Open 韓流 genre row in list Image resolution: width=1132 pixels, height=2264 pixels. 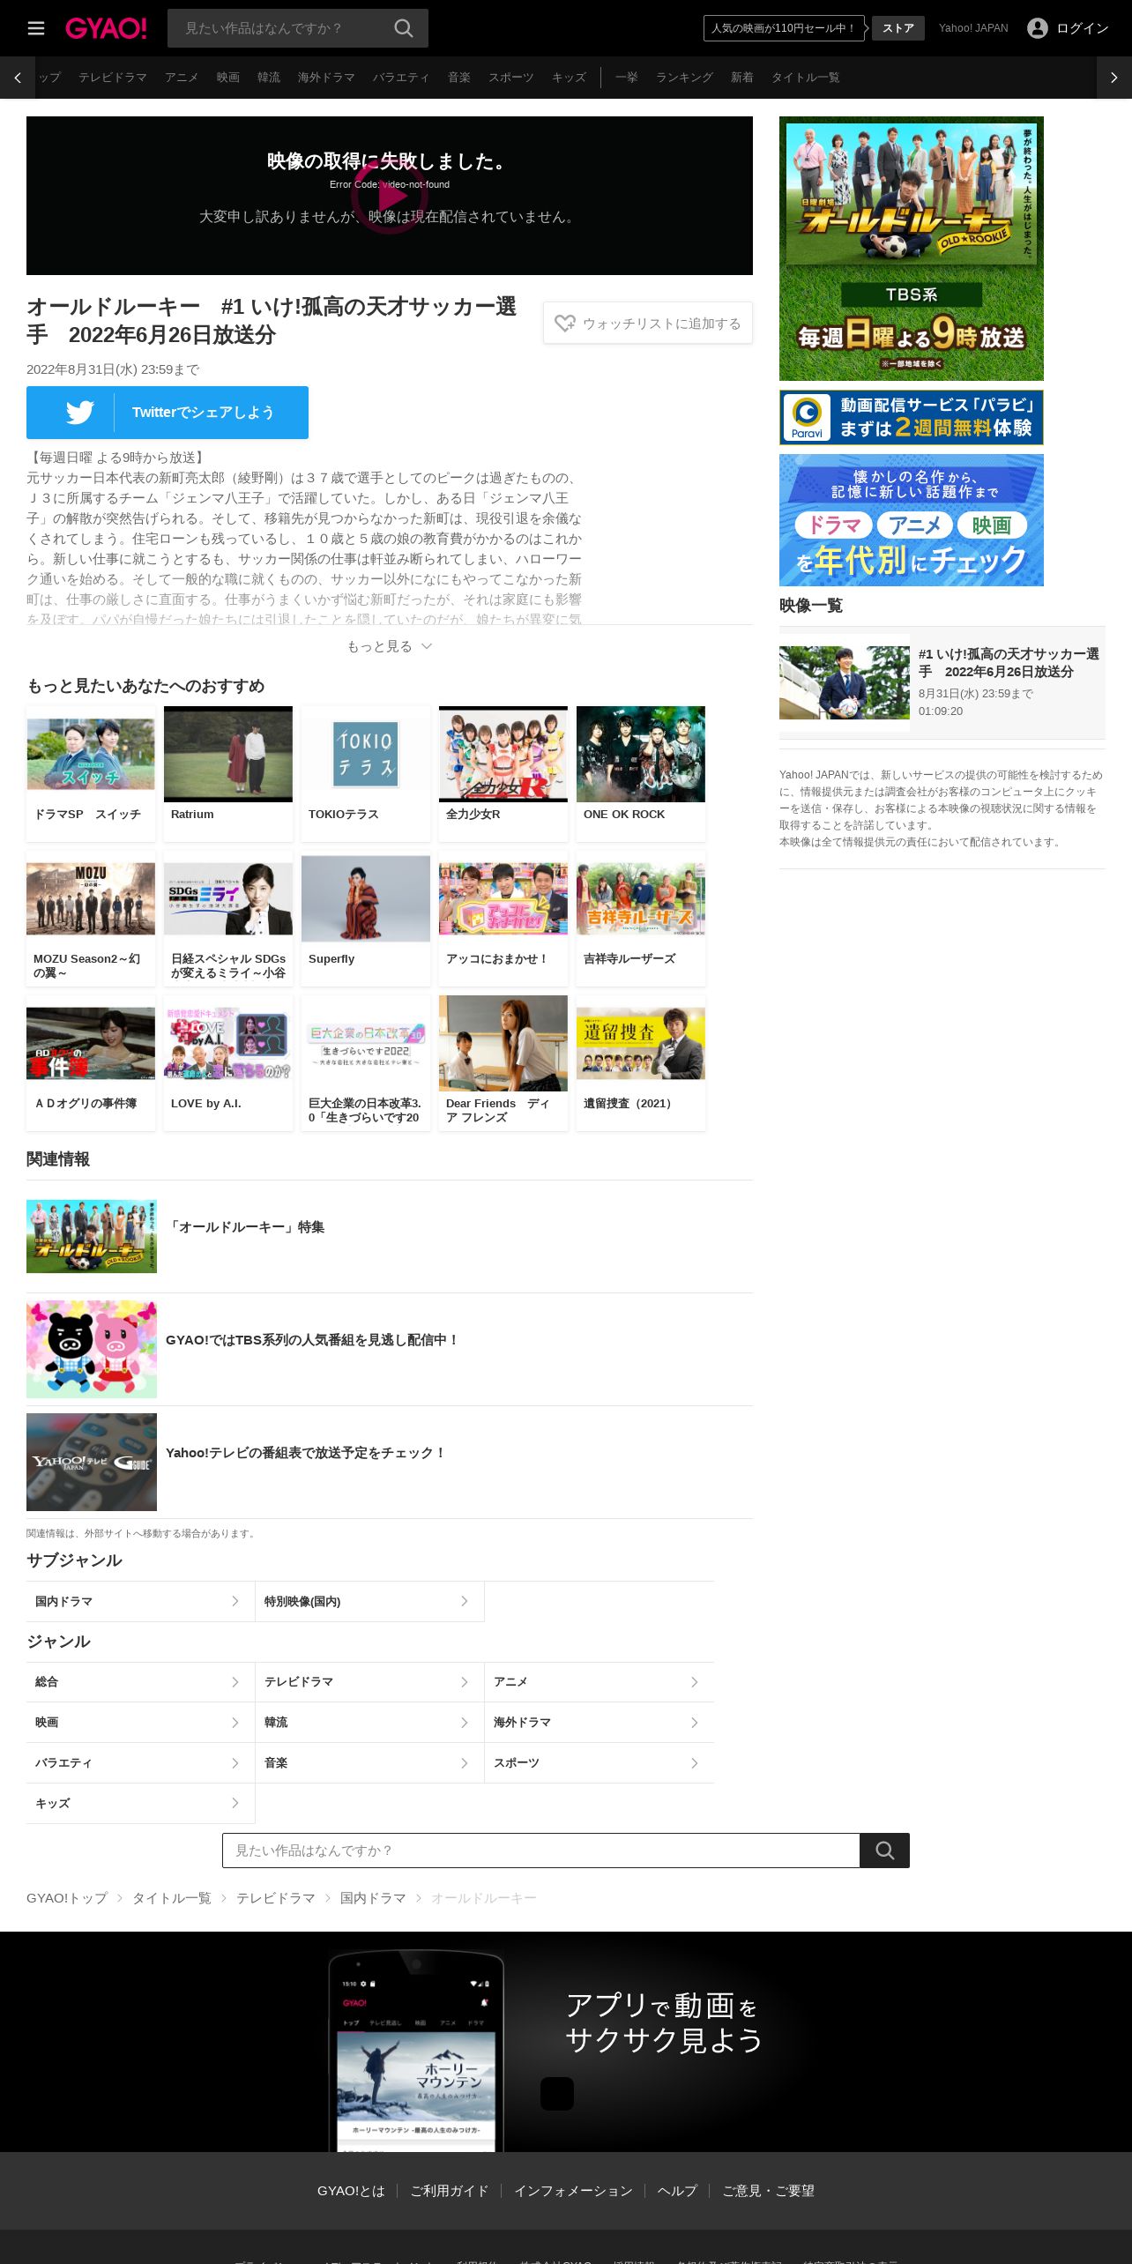point(370,1723)
